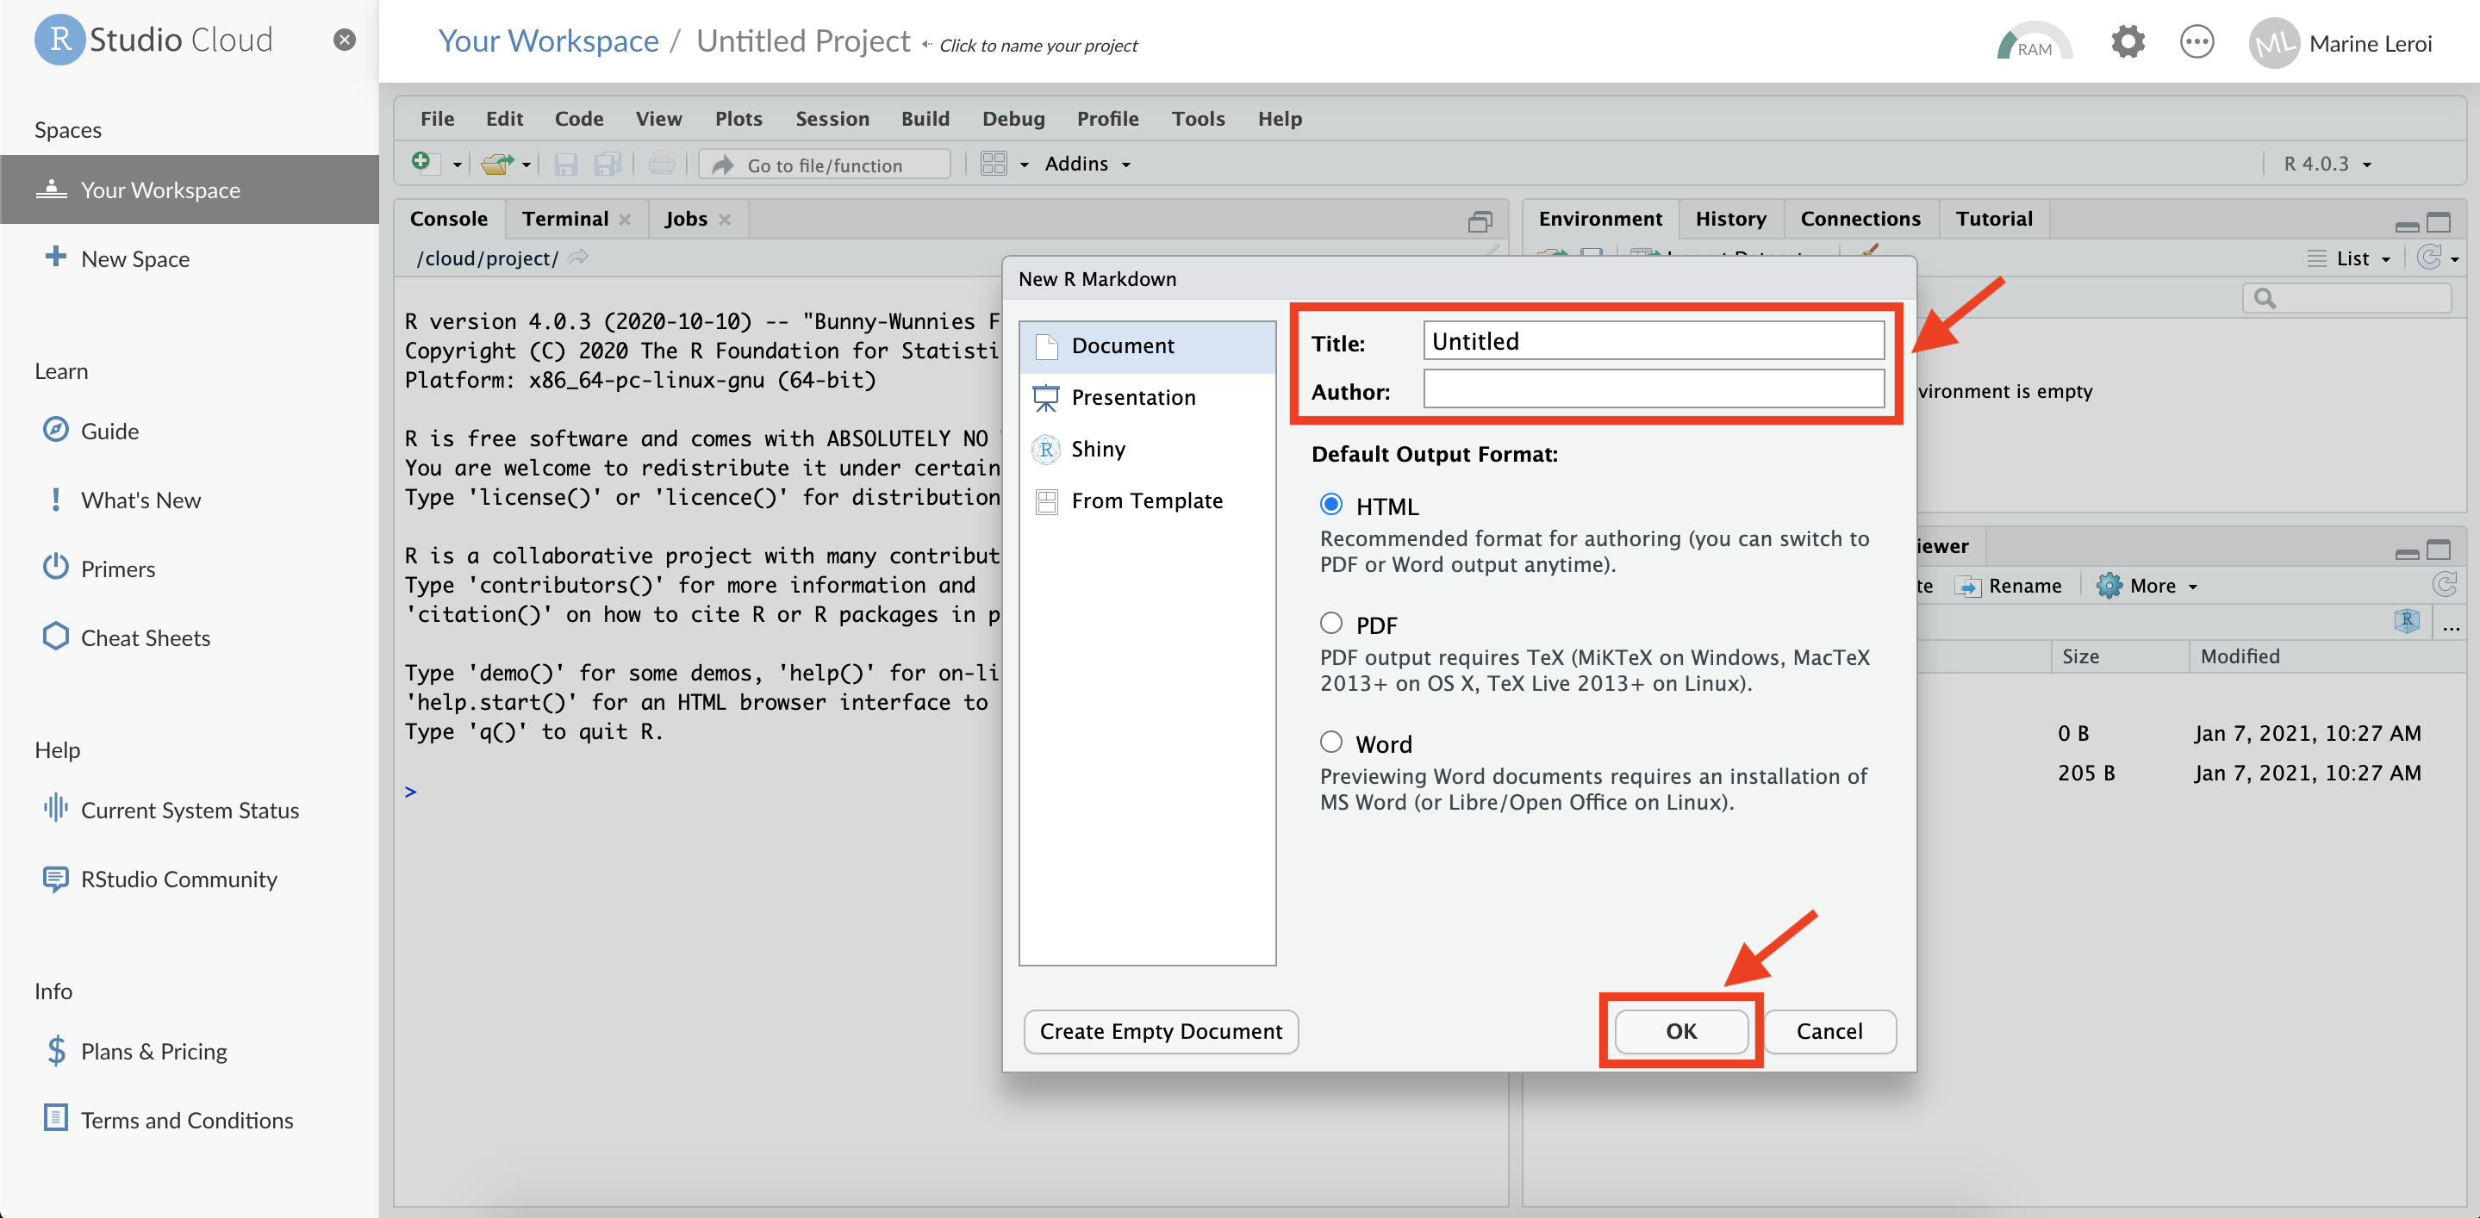Open the More gear dropdown in Files
2480x1218 pixels.
click(x=2147, y=586)
